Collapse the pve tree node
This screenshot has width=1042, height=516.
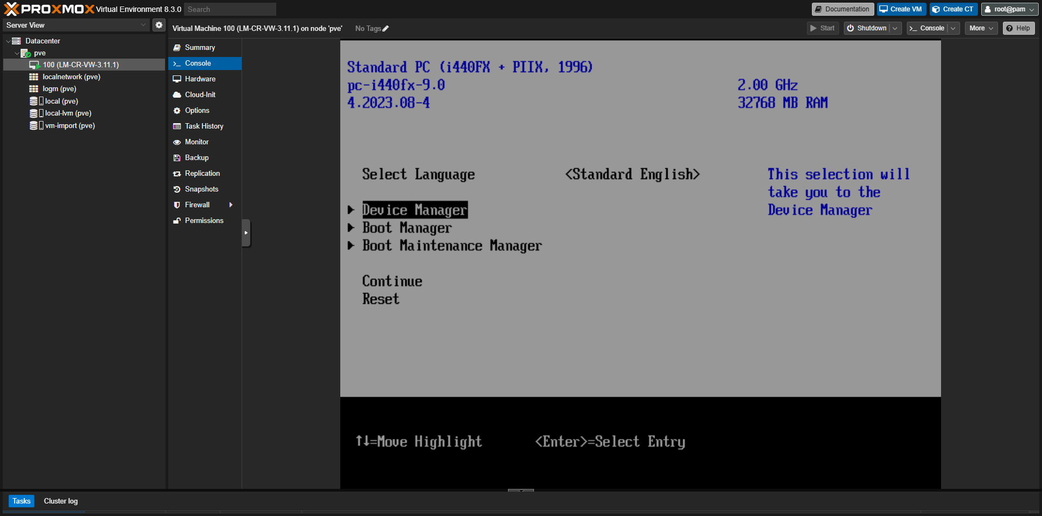(x=17, y=53)
